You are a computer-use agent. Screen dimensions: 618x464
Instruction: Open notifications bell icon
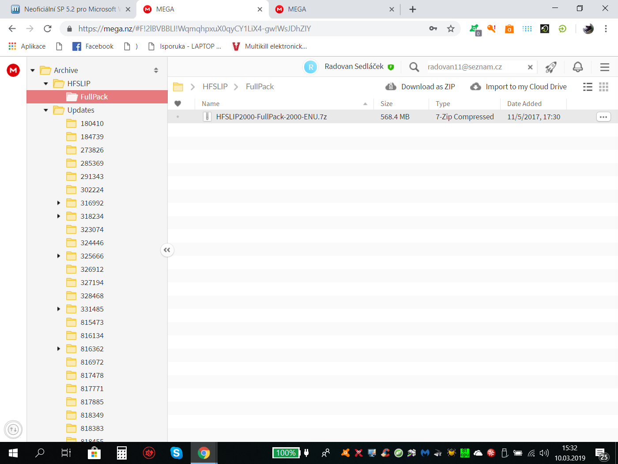(x=578, y=67)
